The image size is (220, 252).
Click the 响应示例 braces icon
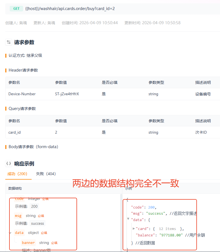(x=9, y=164)
